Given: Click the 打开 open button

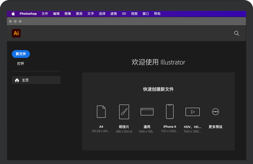Looking at the screenshot, I should tap(20, 64).
